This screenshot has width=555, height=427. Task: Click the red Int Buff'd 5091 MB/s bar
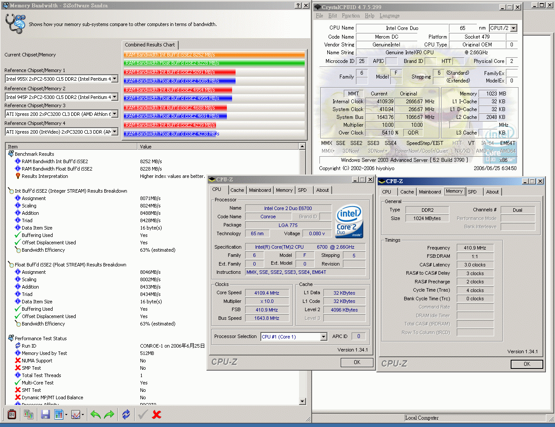[x=180, y=72]
